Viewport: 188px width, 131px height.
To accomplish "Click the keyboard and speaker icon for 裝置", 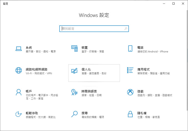I will coord(74,48).
